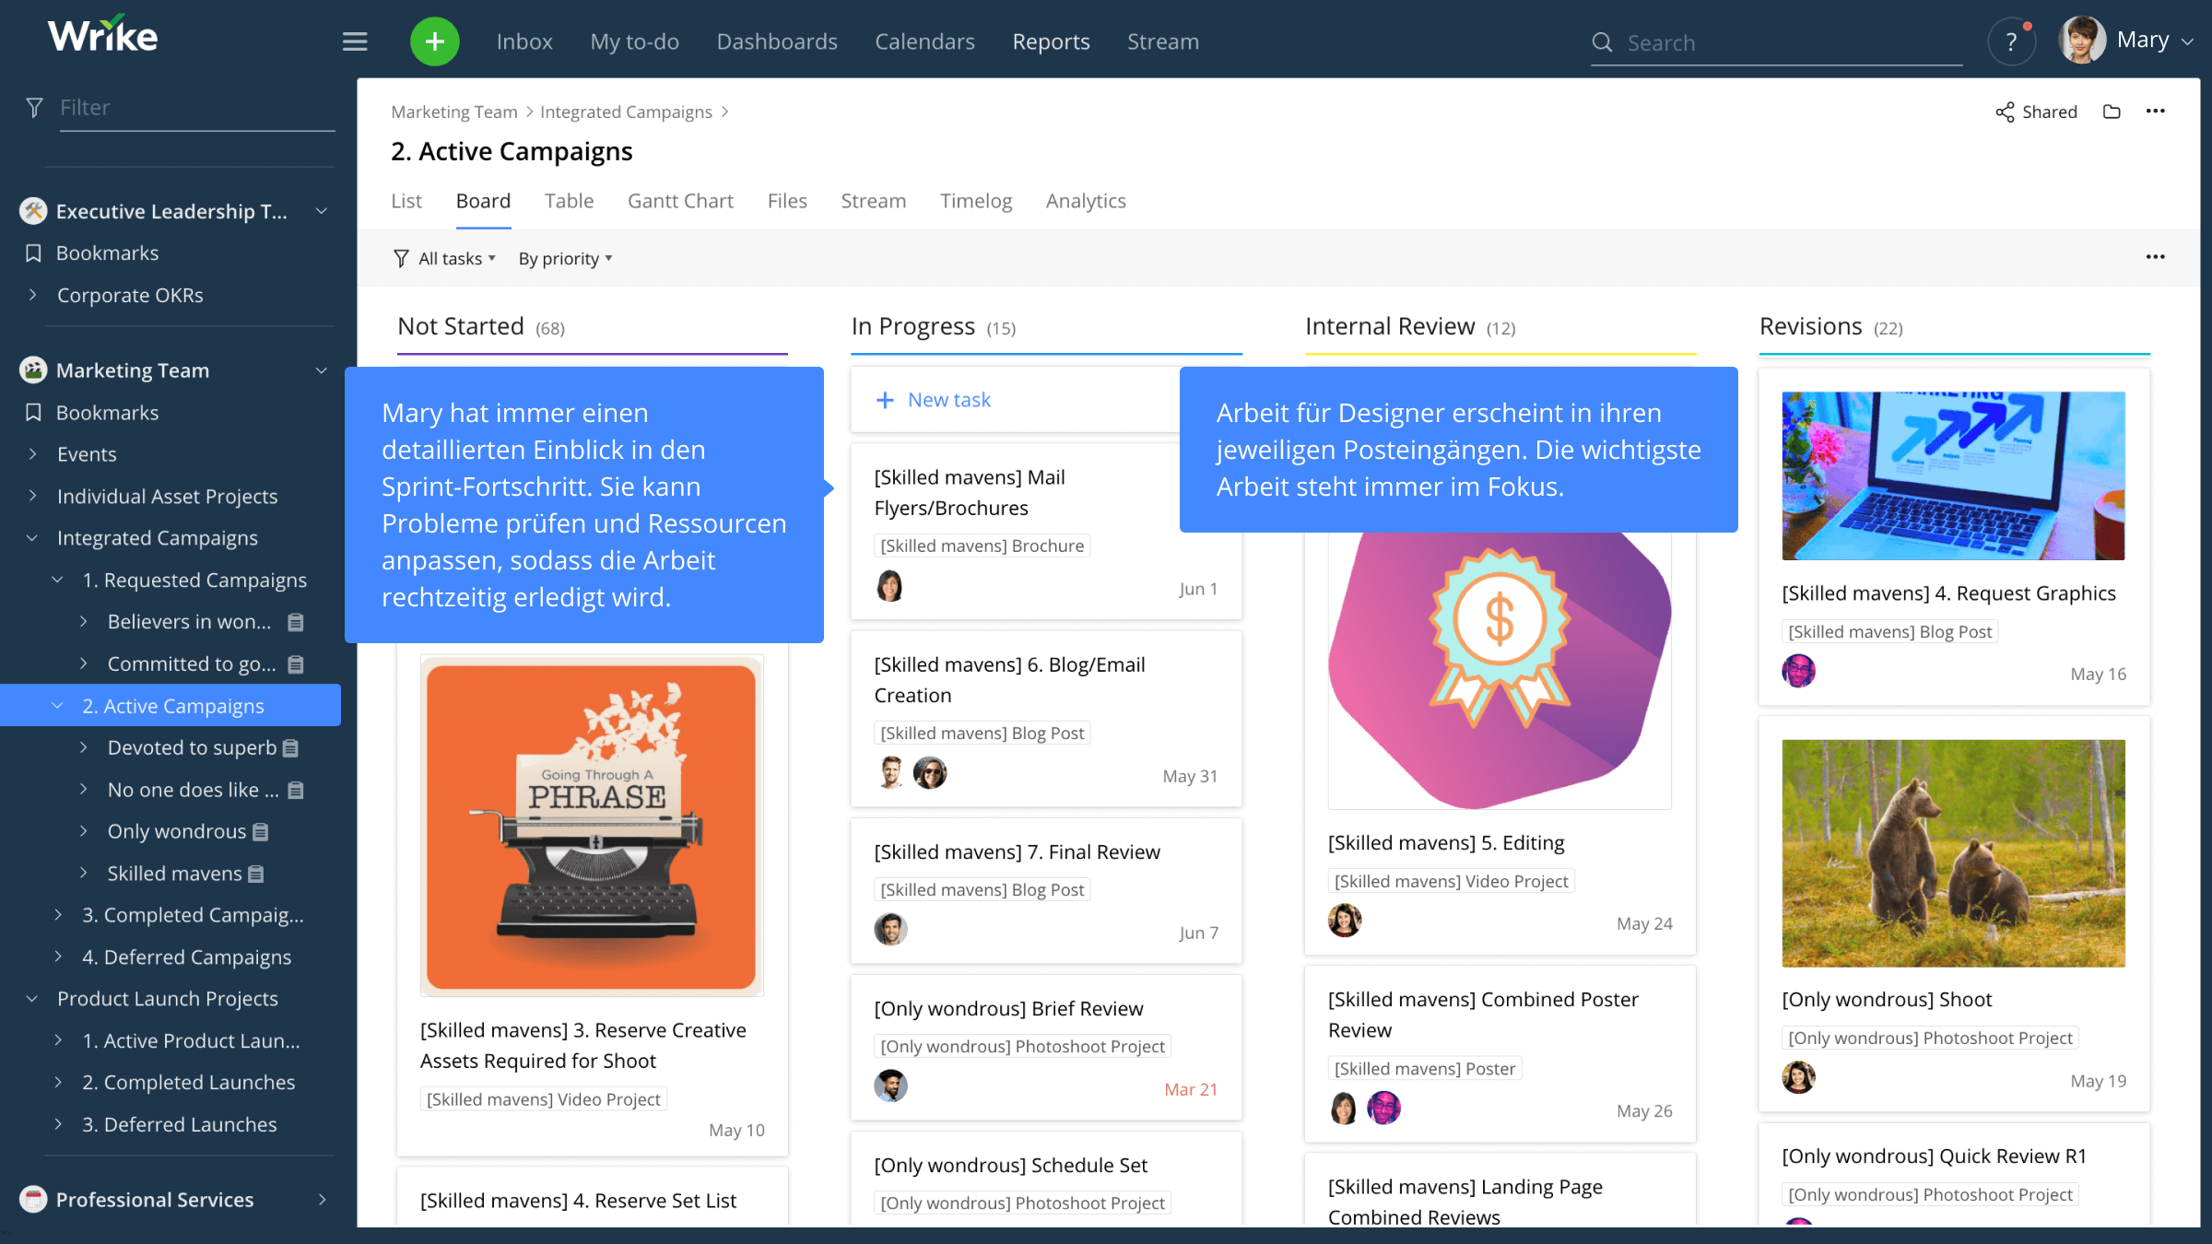Viewport: 2212px width, 1244px height.
Task: Click the Marketing Team breadcrumb link
Action: click(x=454, y=111)
